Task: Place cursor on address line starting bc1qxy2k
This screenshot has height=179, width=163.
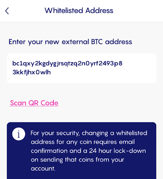Action: 67,64
